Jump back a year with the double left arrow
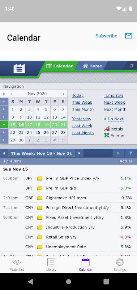Screen dimensions: 137x290 pyautogui.click(x=4, y=94)
